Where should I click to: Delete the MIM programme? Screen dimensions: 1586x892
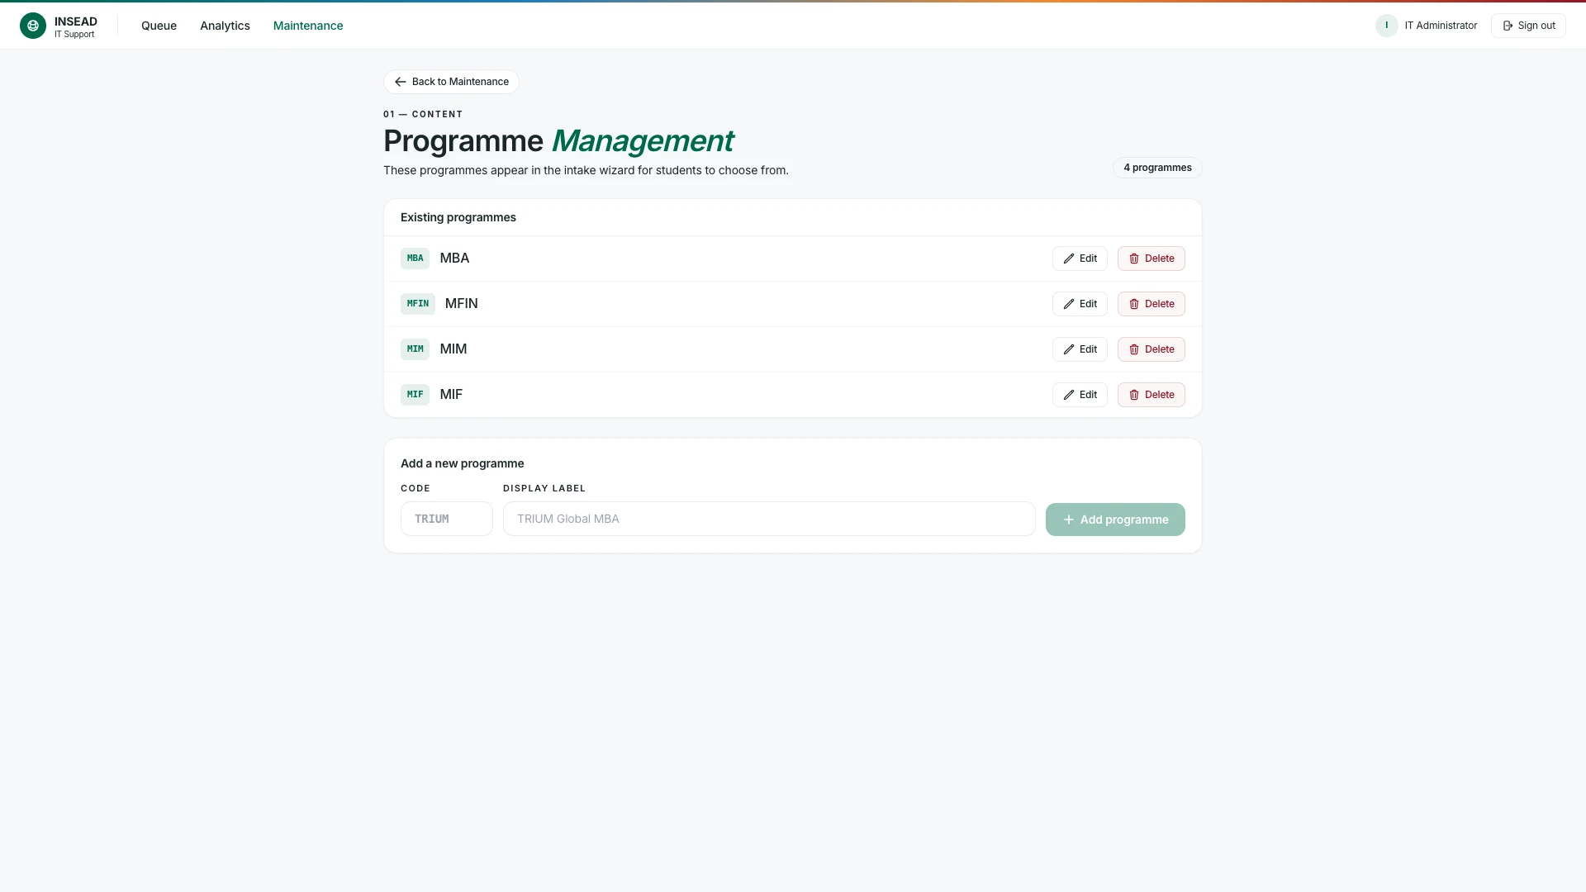coord(1151,349)
